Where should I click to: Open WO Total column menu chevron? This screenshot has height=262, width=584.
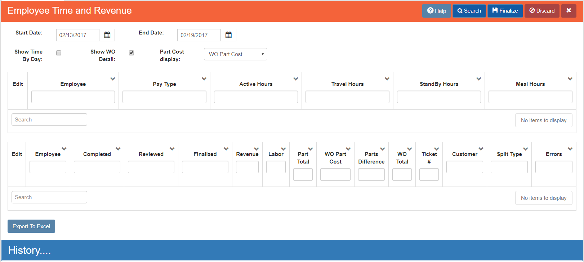[410, 149]
